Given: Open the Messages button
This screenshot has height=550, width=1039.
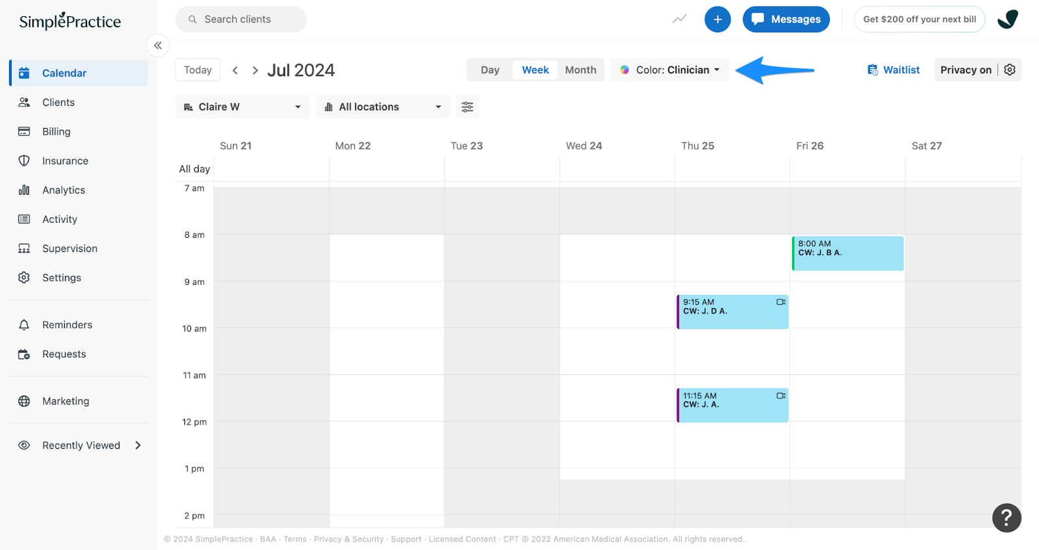Looking at the screenshot, I should (786, 19).
